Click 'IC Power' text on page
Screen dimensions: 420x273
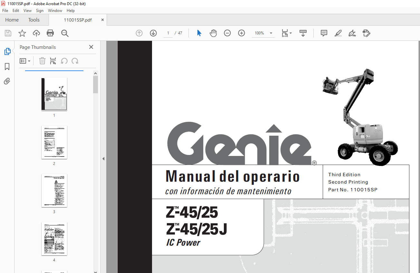click(x=183, y=242)
